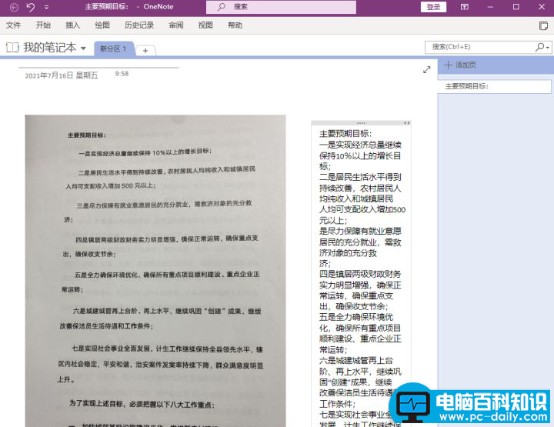The height and width of the screenshot is (427, 554).
Task: Open the 文件 menu
Action: pos(13,25)
